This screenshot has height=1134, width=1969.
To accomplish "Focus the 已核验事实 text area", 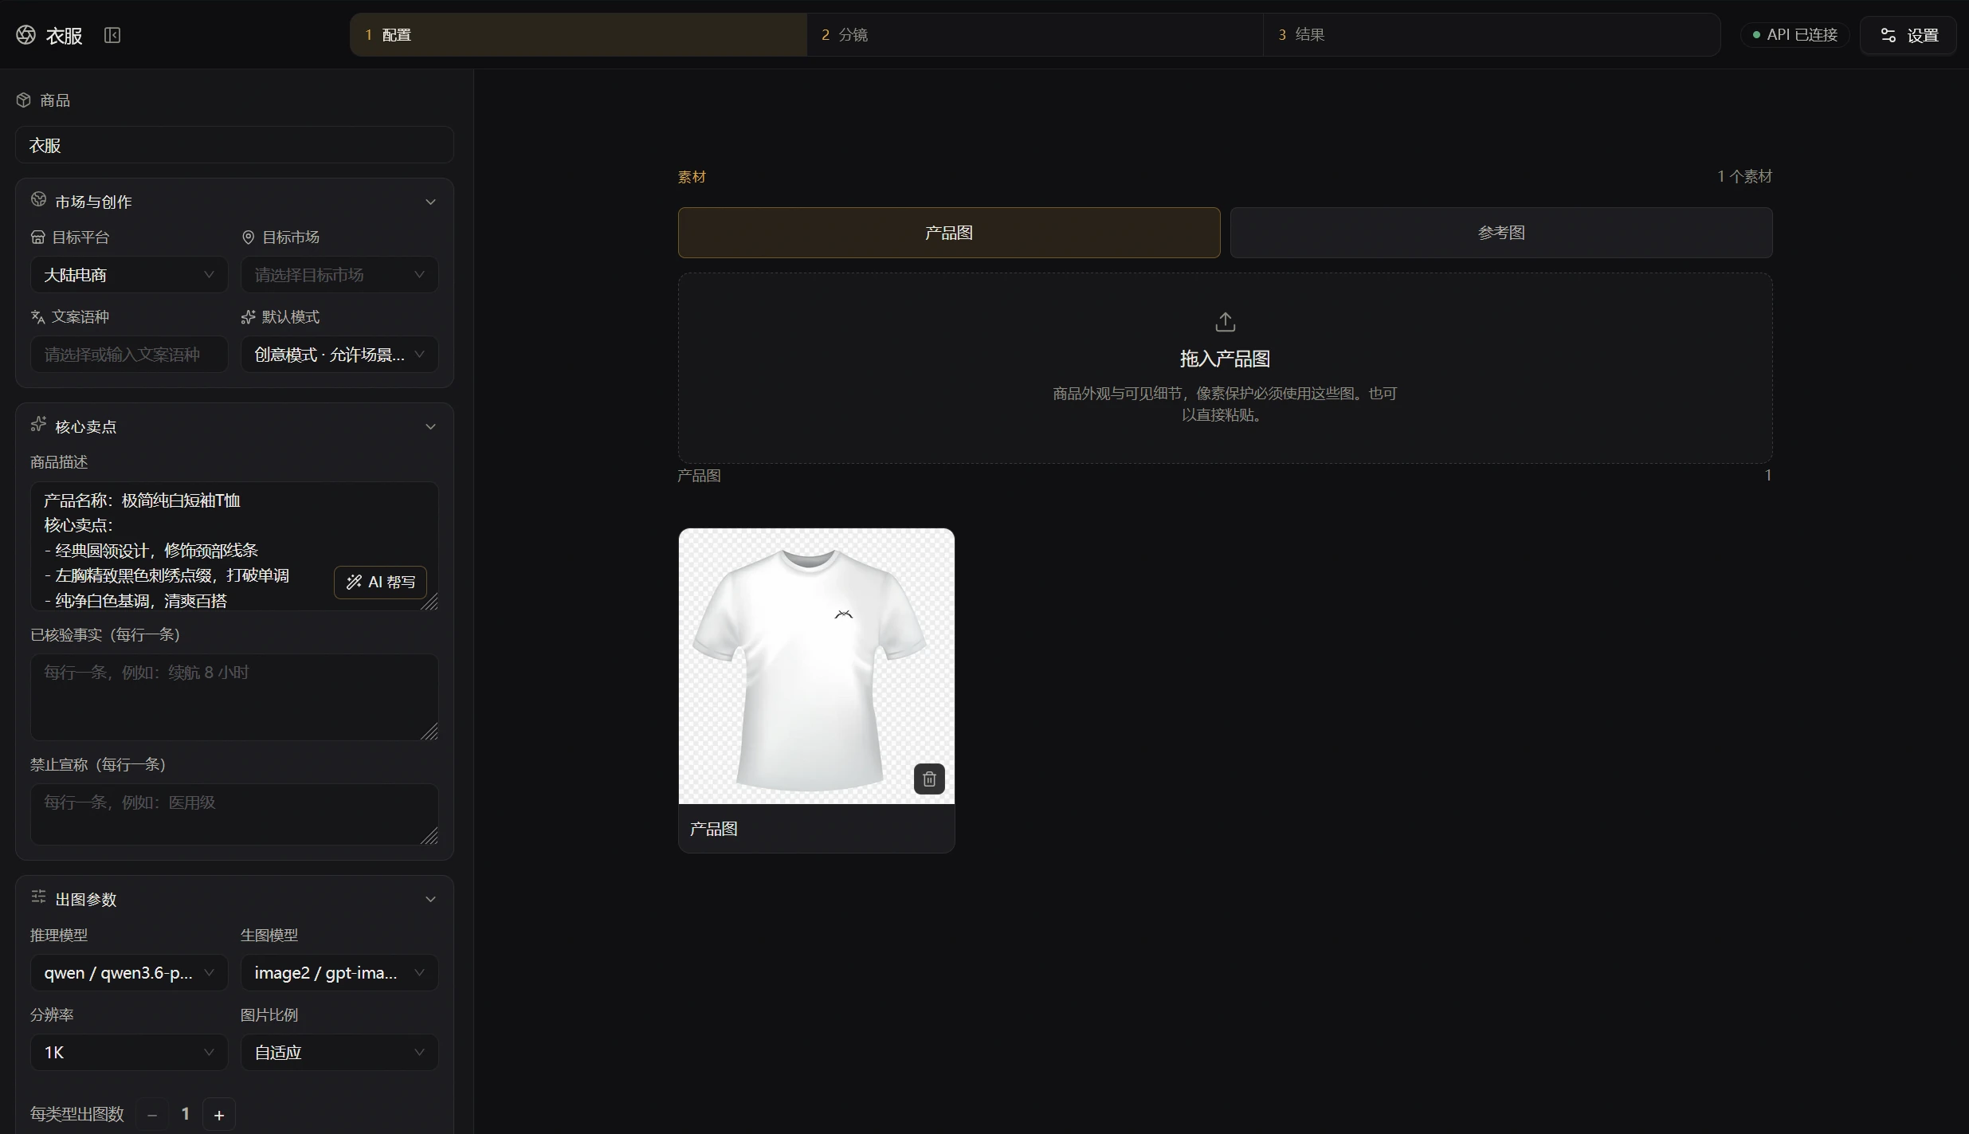I will pyautogui.click(x=234, y=697).
